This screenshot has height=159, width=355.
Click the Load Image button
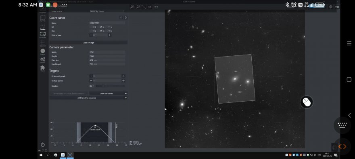pyautogui.click(x=88, y=43)
